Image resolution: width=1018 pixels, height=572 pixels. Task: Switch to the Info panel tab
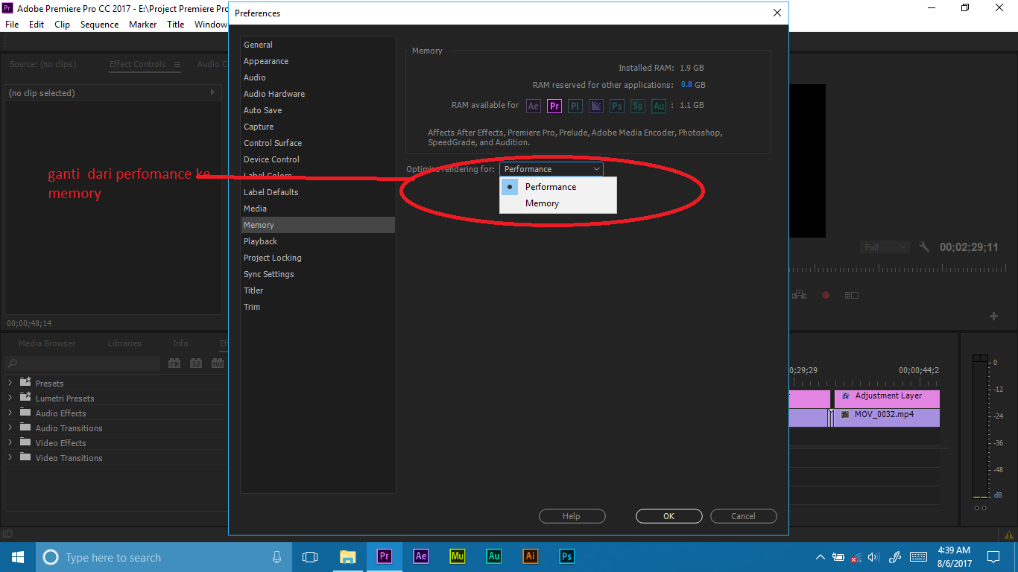click(180, 343)
